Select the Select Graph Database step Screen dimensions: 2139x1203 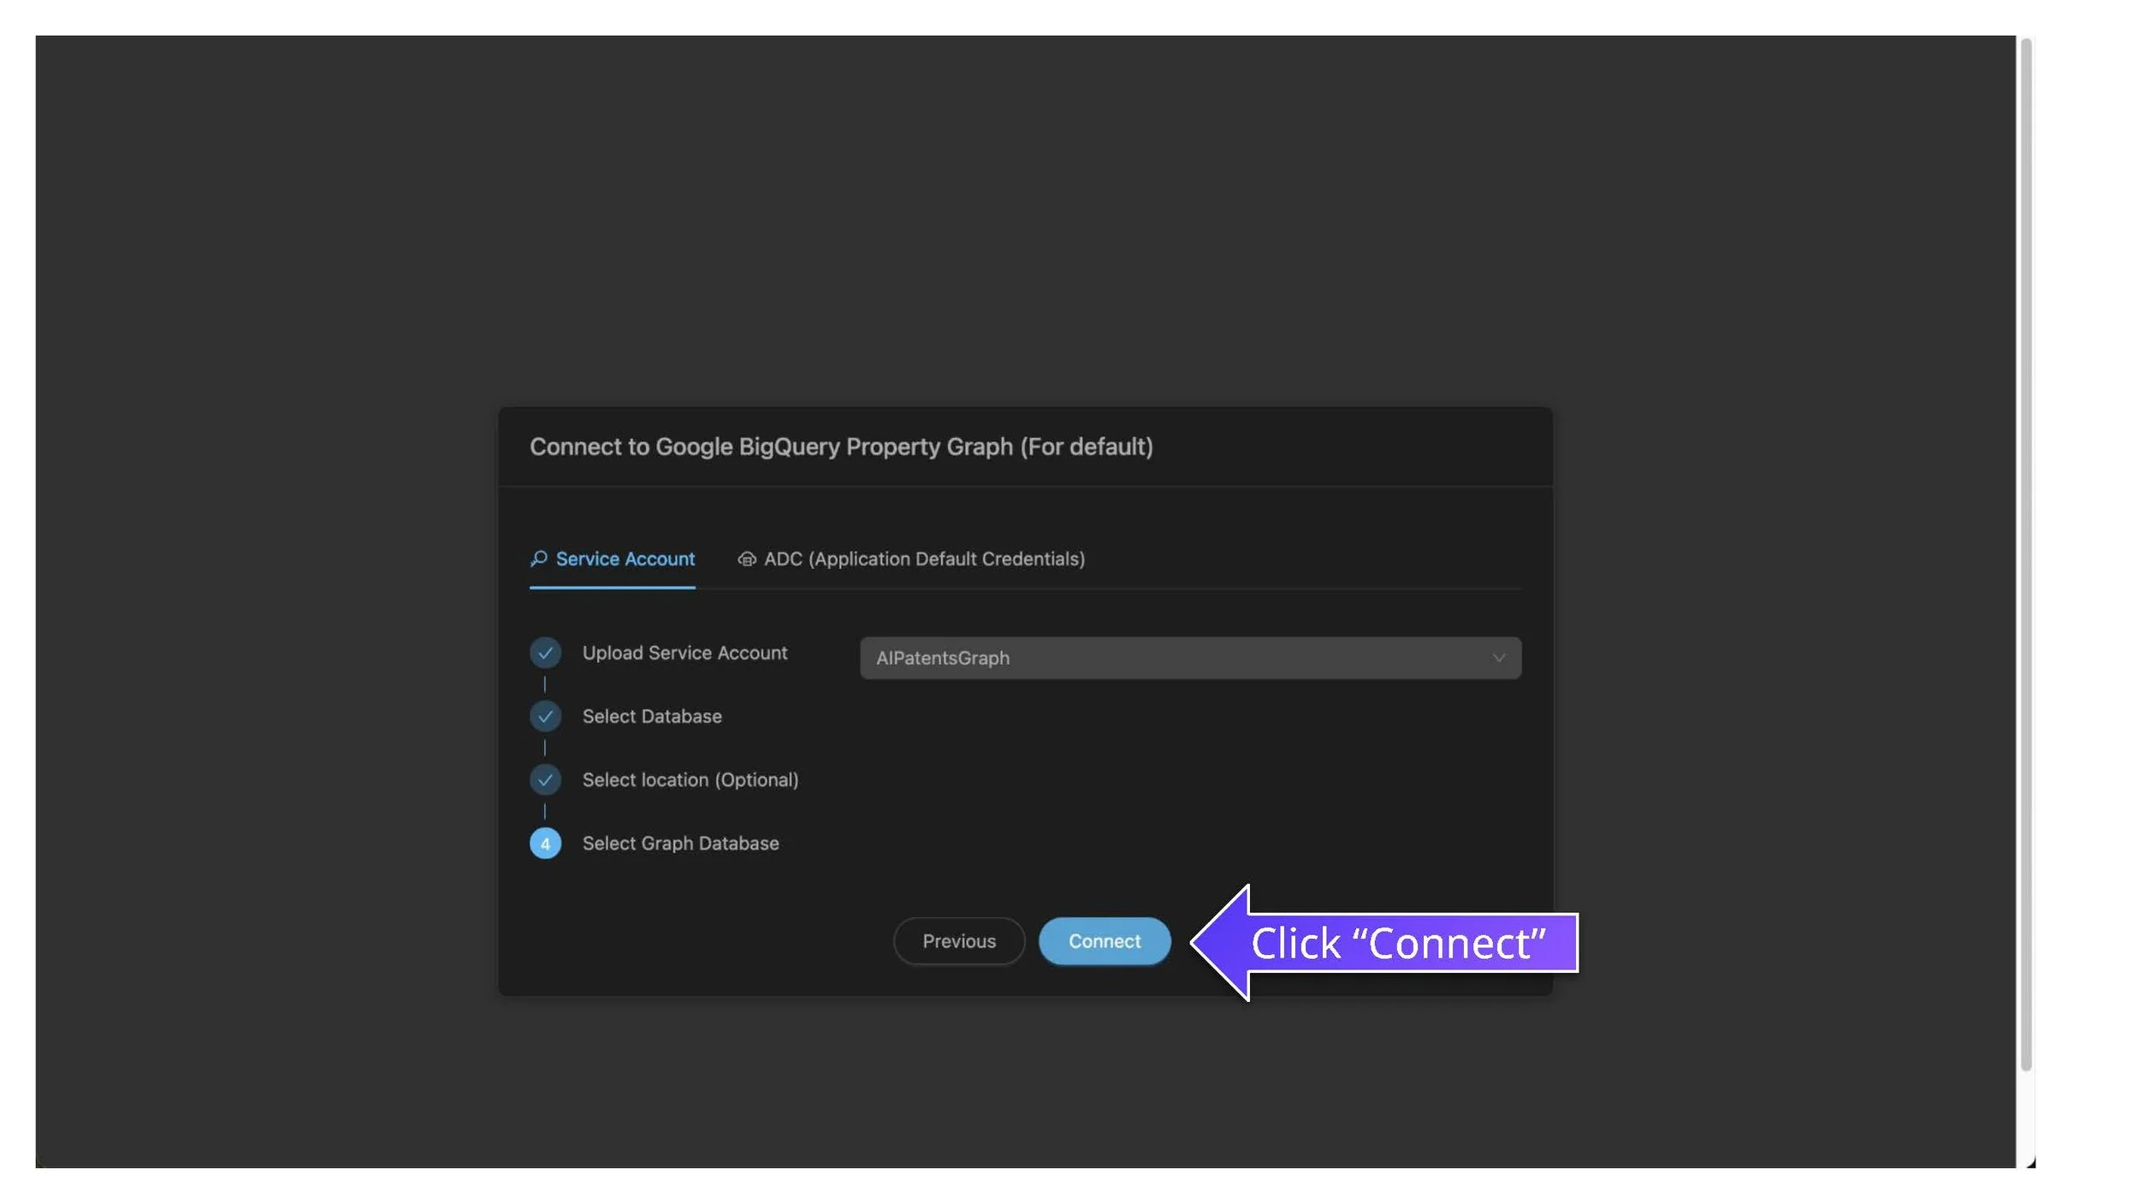coord(680,844)
